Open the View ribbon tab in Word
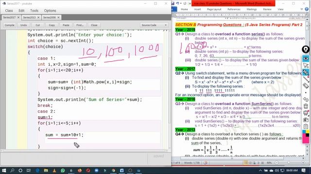Viewport: 311px width, 174px height. [x=280, y=9]
